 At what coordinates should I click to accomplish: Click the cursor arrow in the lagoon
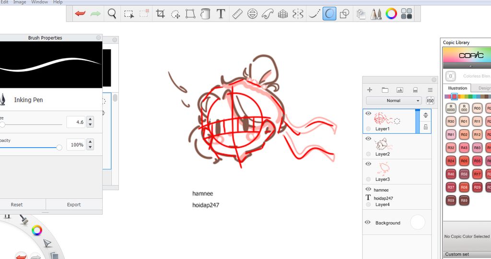(x=47, y=243)
